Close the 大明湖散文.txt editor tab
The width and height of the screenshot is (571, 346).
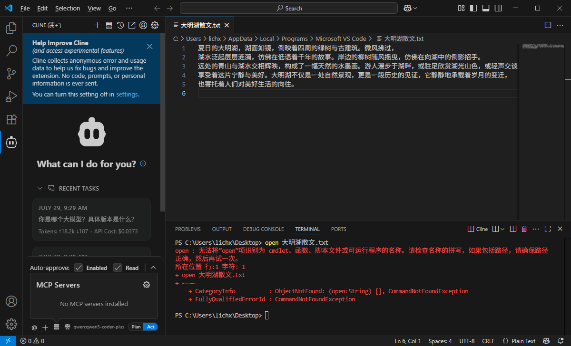[226, 25]
